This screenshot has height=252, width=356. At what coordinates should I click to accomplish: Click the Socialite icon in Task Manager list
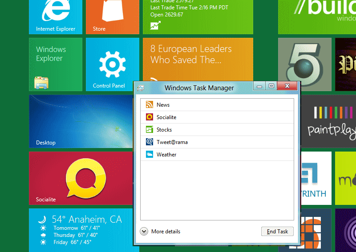[149, 117]
